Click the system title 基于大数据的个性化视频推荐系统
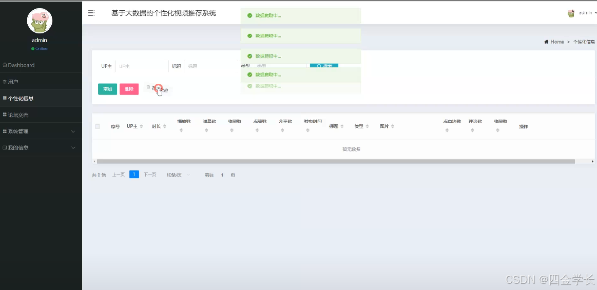The height and width of the screenshot is (290, 597). pos(164,13)
